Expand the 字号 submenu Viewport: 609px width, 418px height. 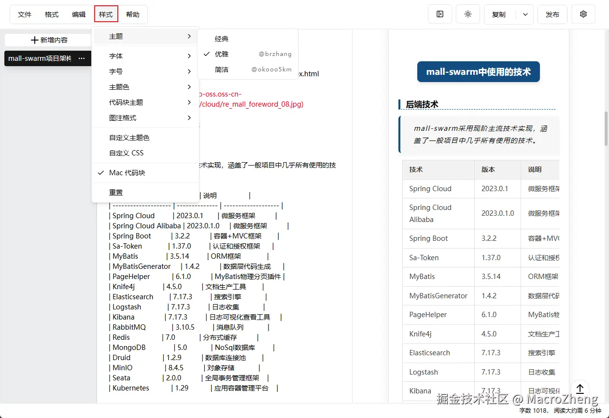coord(145,71)
